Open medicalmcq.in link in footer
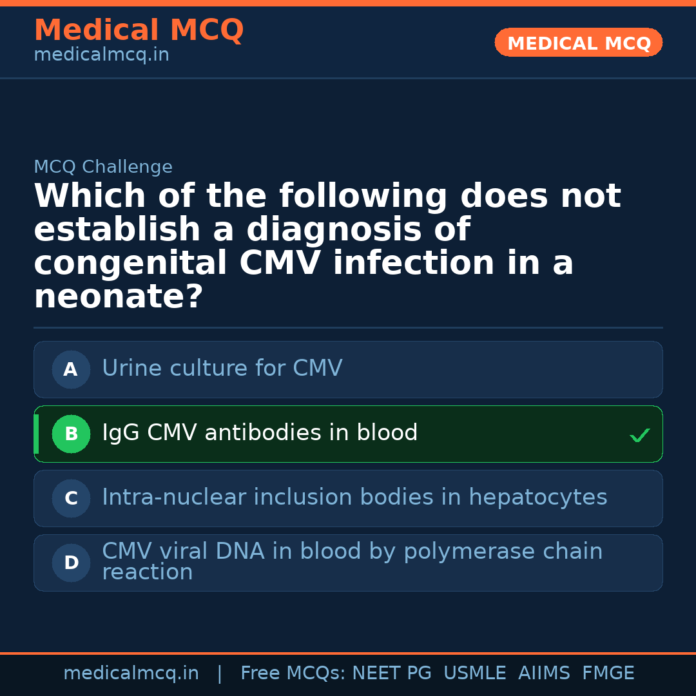696x696 pixels. (x=131, y=673)
